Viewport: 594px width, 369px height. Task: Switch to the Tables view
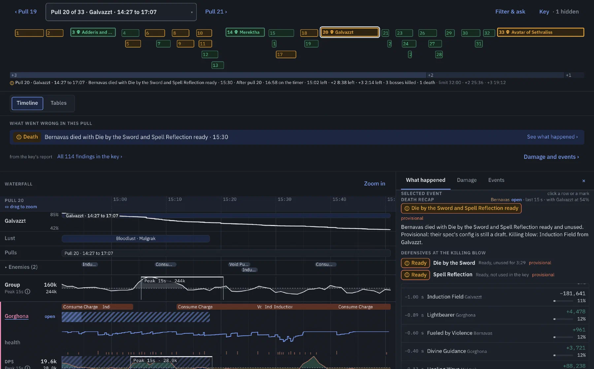(58, 103)
